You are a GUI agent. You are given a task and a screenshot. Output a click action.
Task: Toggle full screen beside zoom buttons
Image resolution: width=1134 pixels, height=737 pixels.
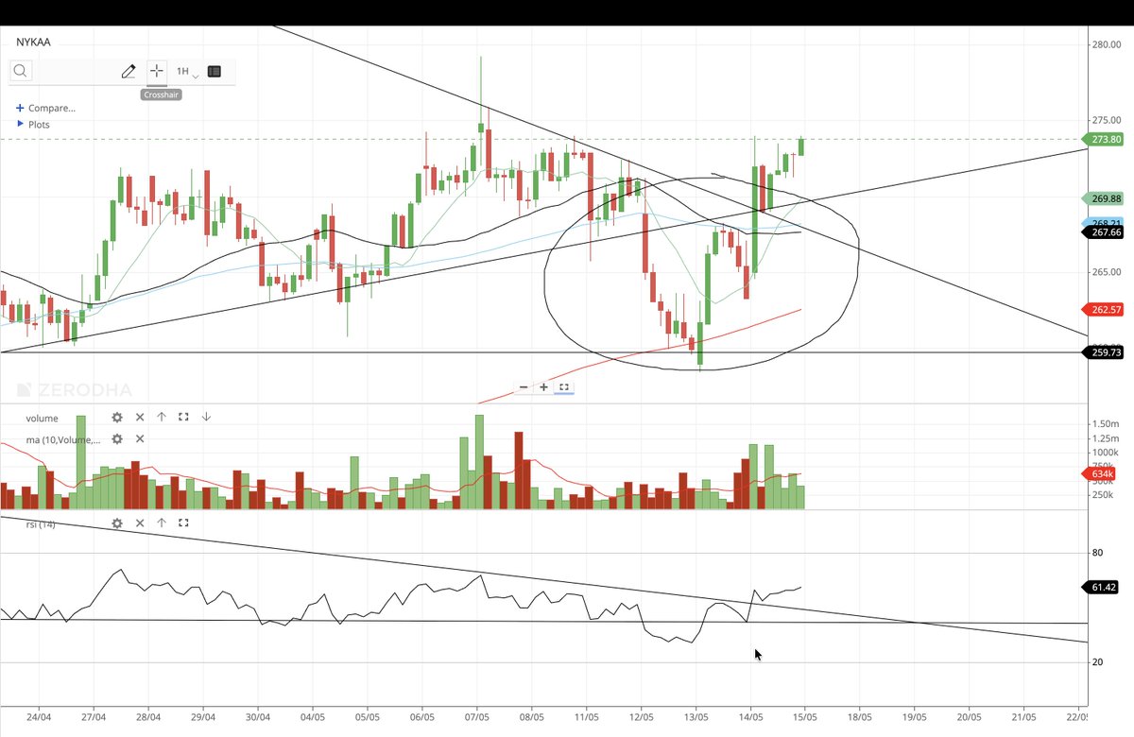point(564,386)
